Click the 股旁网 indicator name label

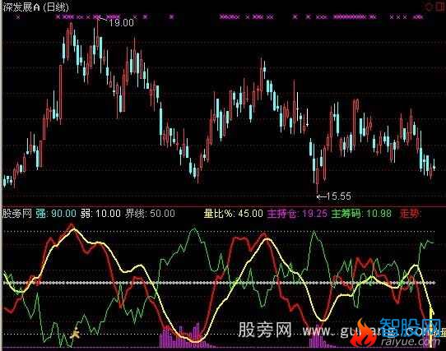tap(17, 214)
